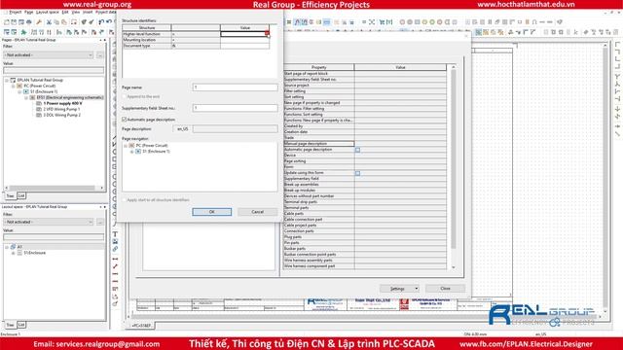Open the Edit menu
Image resolution: width=623 pixels, height=350 pixels.
65,13
